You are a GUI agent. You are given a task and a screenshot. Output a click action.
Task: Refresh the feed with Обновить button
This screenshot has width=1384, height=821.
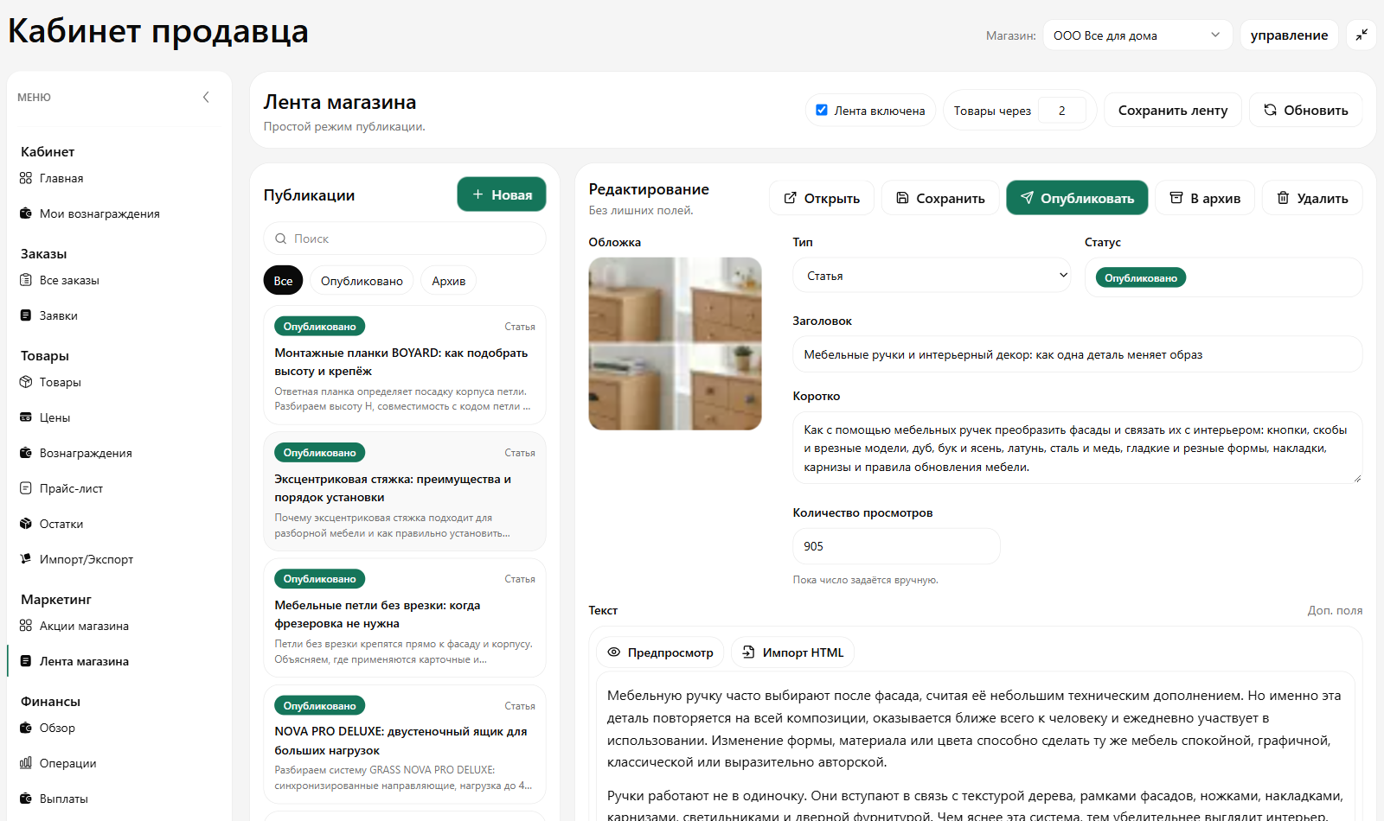(x=1306, y=111)
